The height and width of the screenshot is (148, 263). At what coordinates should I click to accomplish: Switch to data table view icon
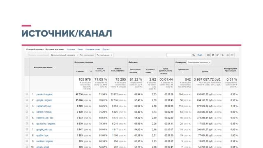pos(208,55)
